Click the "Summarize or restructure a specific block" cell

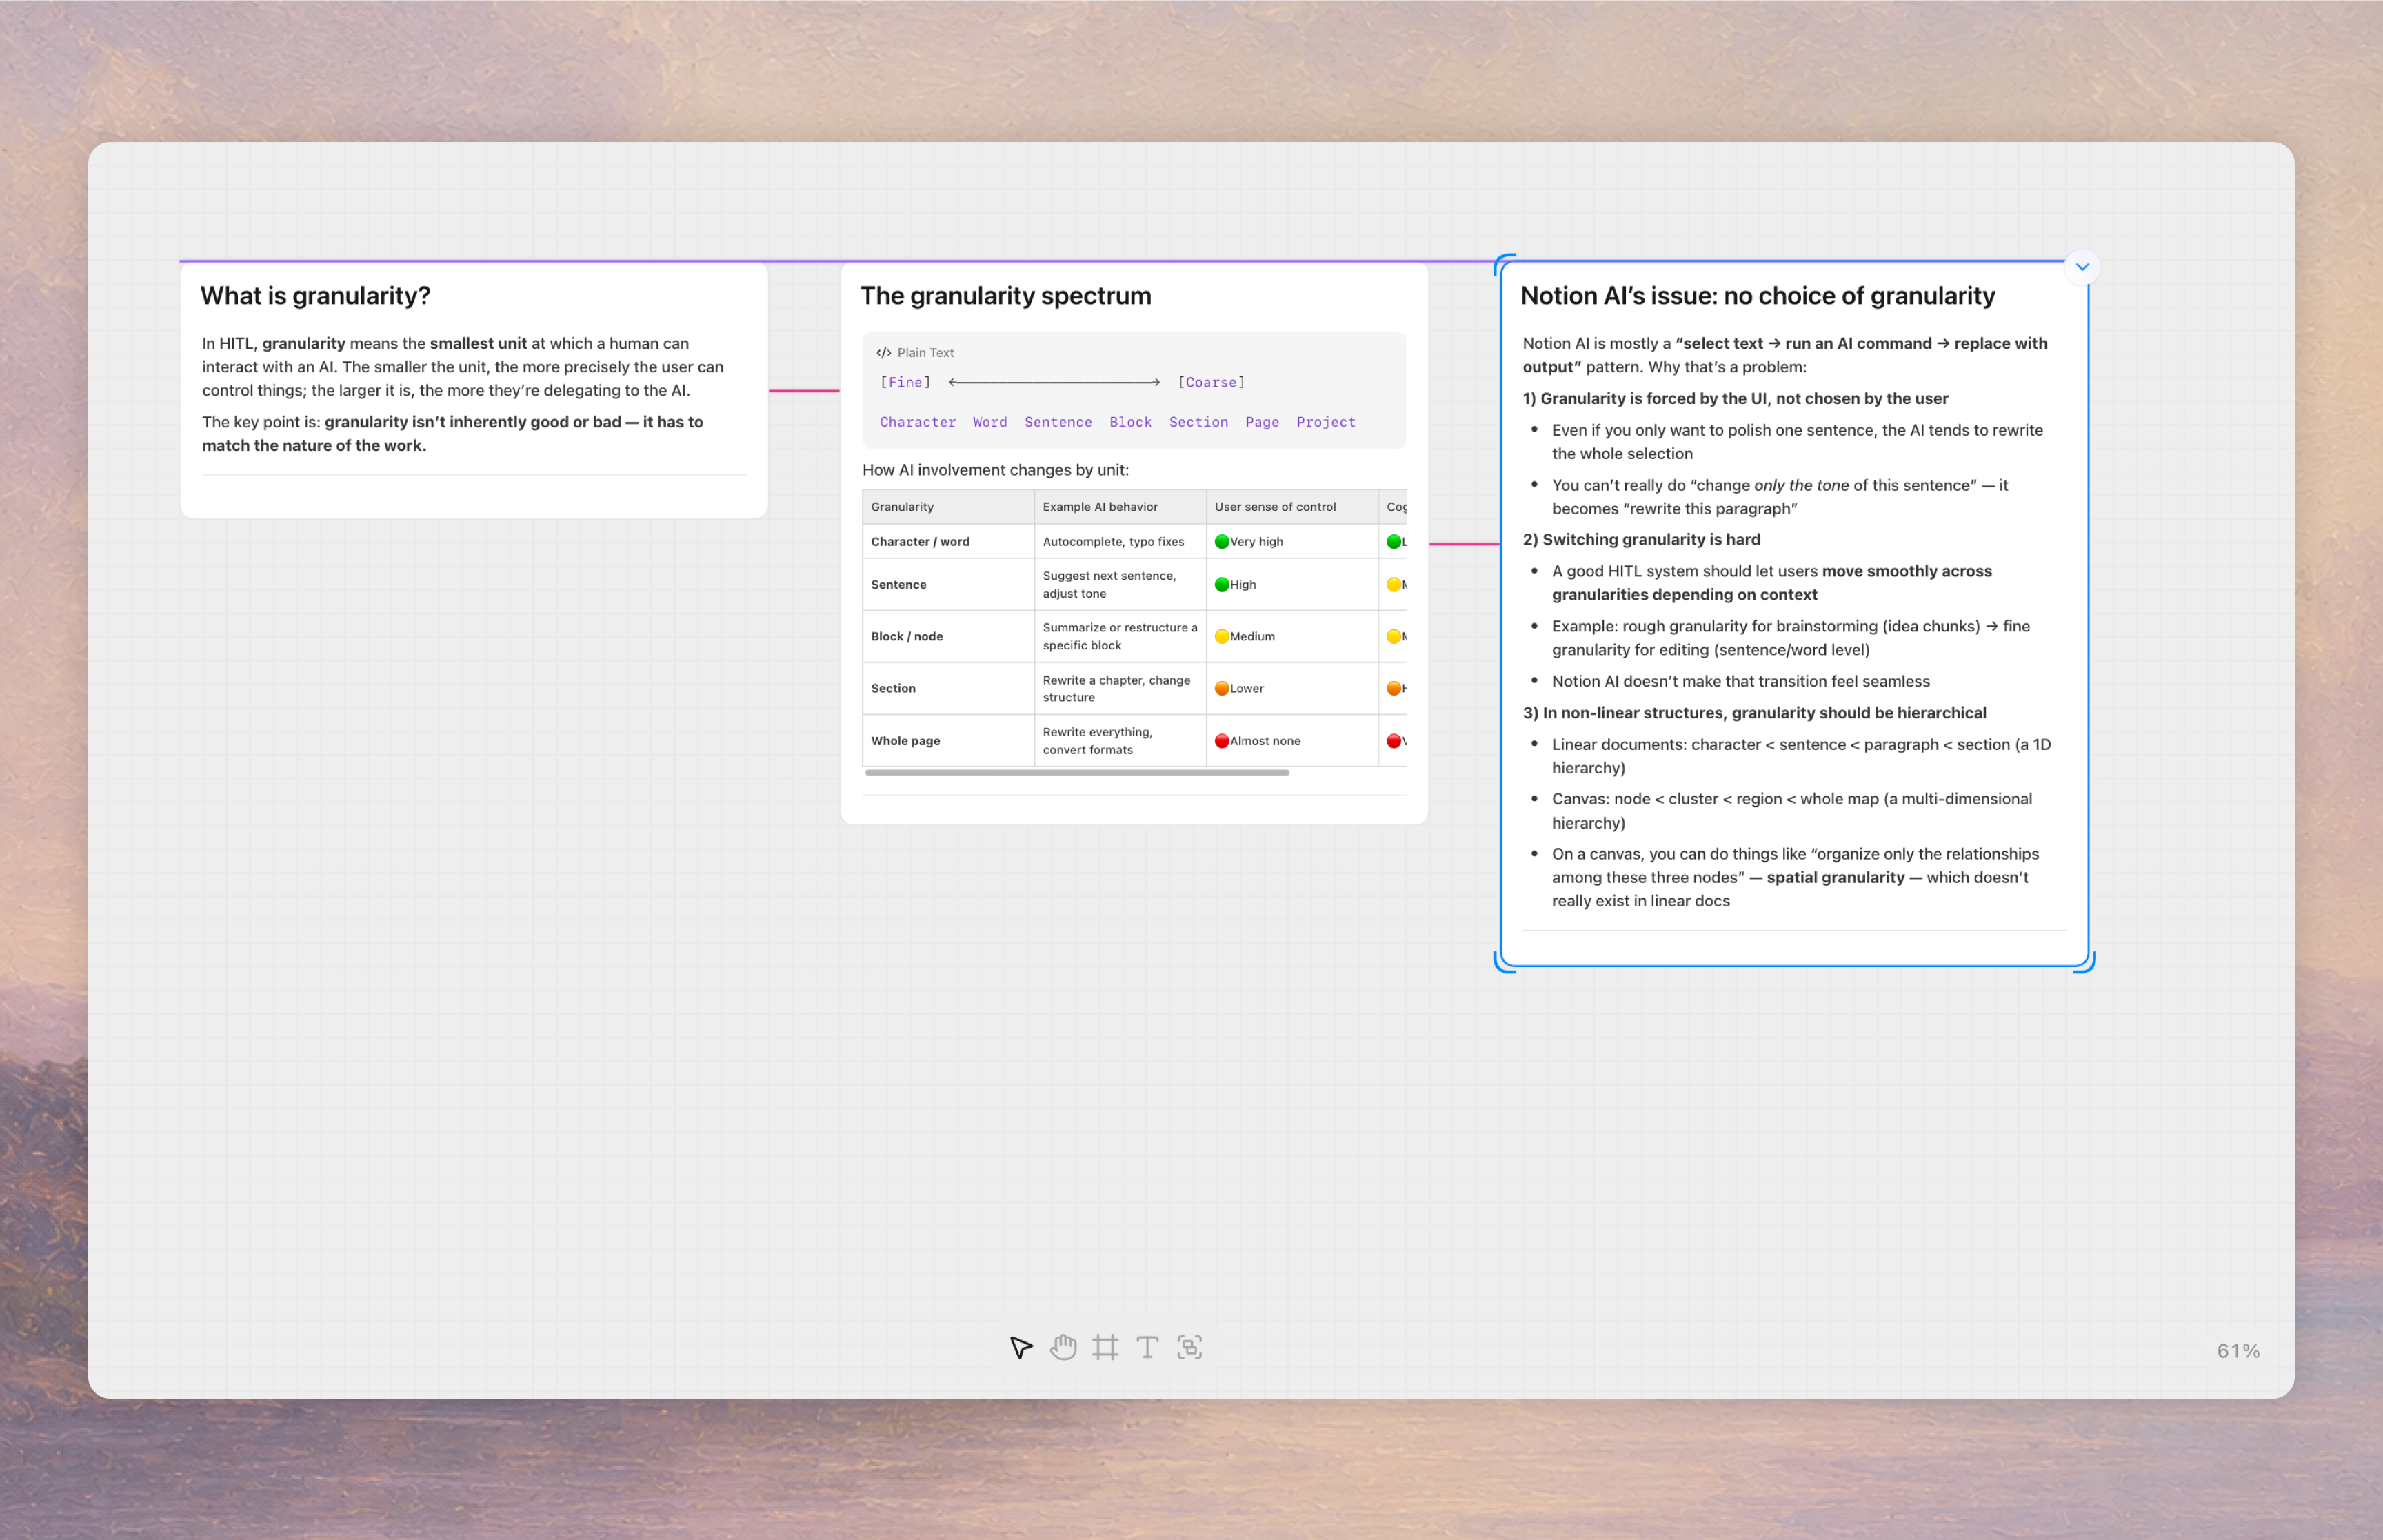[1120, 637]
